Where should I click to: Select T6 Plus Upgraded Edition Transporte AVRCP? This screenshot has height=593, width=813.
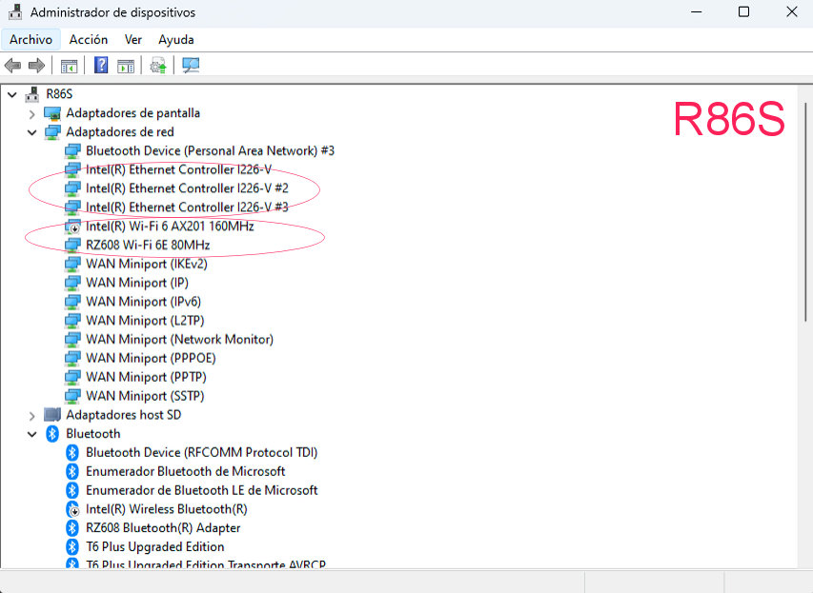tap(206, 564)
